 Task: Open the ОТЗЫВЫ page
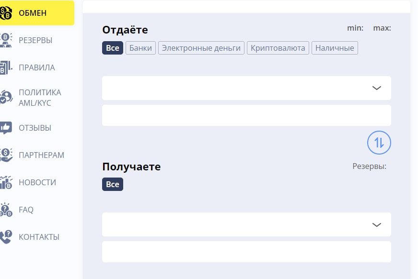35,128
